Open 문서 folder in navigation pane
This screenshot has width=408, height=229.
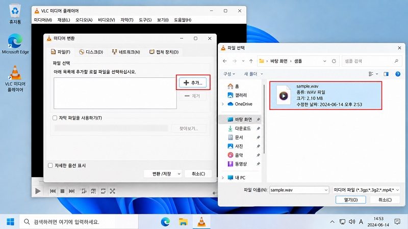coord(236,137)
